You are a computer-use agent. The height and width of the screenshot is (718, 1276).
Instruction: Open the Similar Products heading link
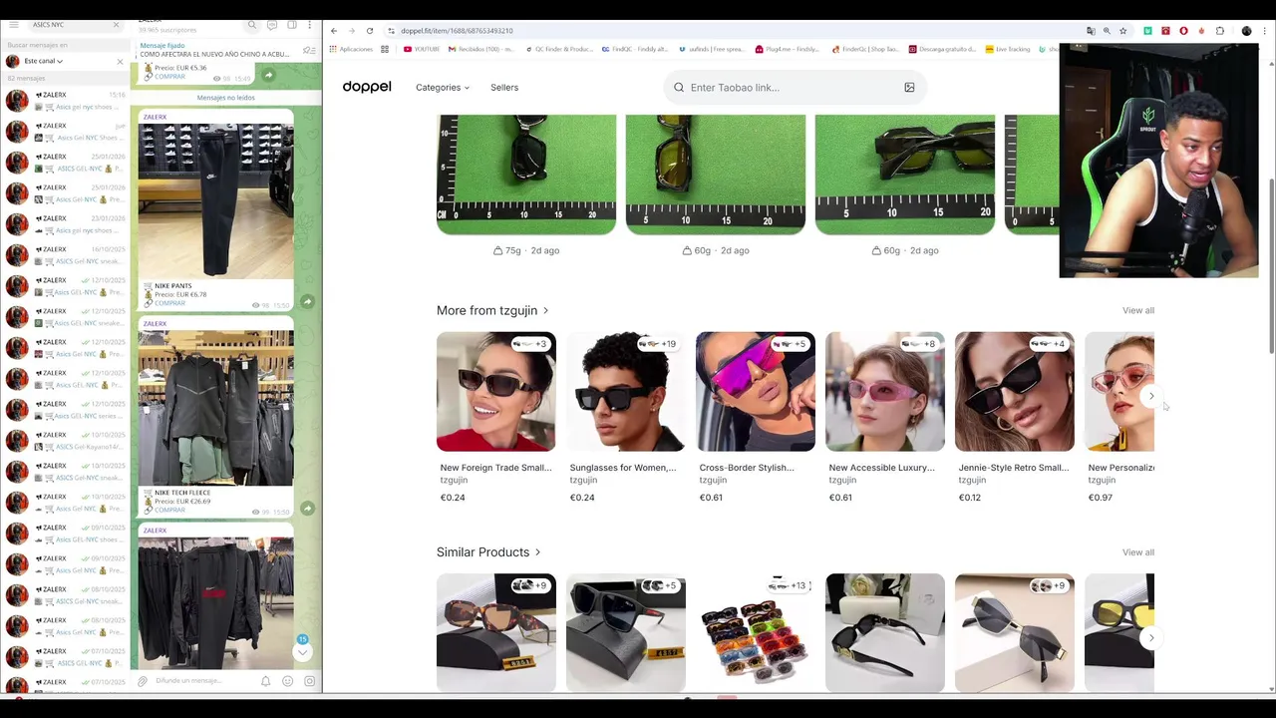(x=488, y=552)
